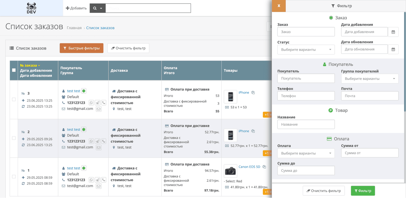The width and height of the screenshot is (406, 198).
Task: Click the crab DEV logo
Action: point(31,8)
